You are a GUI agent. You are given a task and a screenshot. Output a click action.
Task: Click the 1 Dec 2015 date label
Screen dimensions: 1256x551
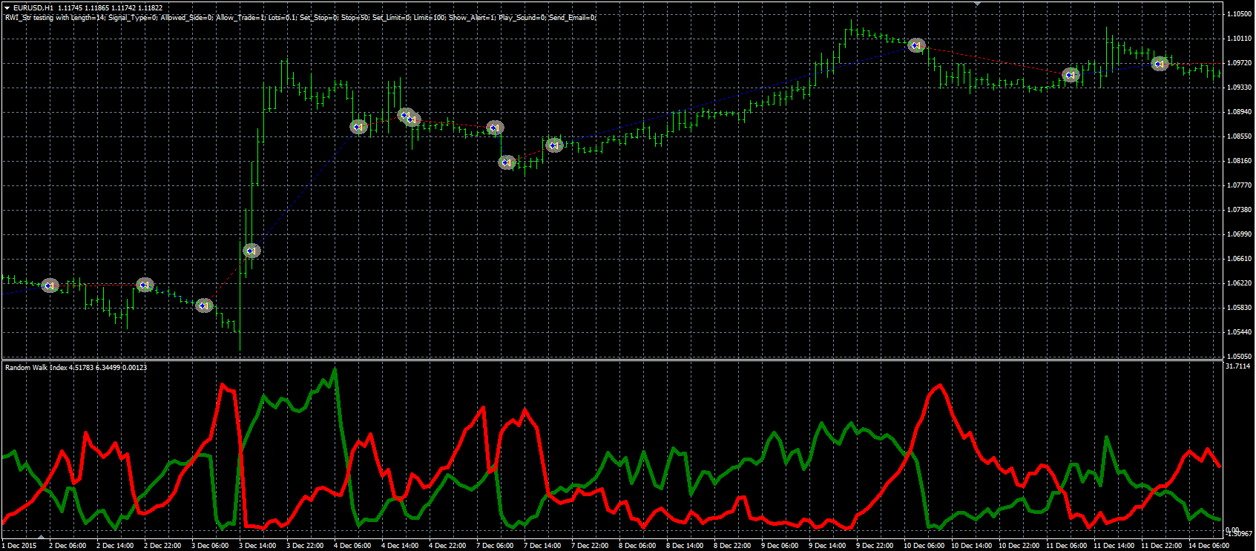20,546
